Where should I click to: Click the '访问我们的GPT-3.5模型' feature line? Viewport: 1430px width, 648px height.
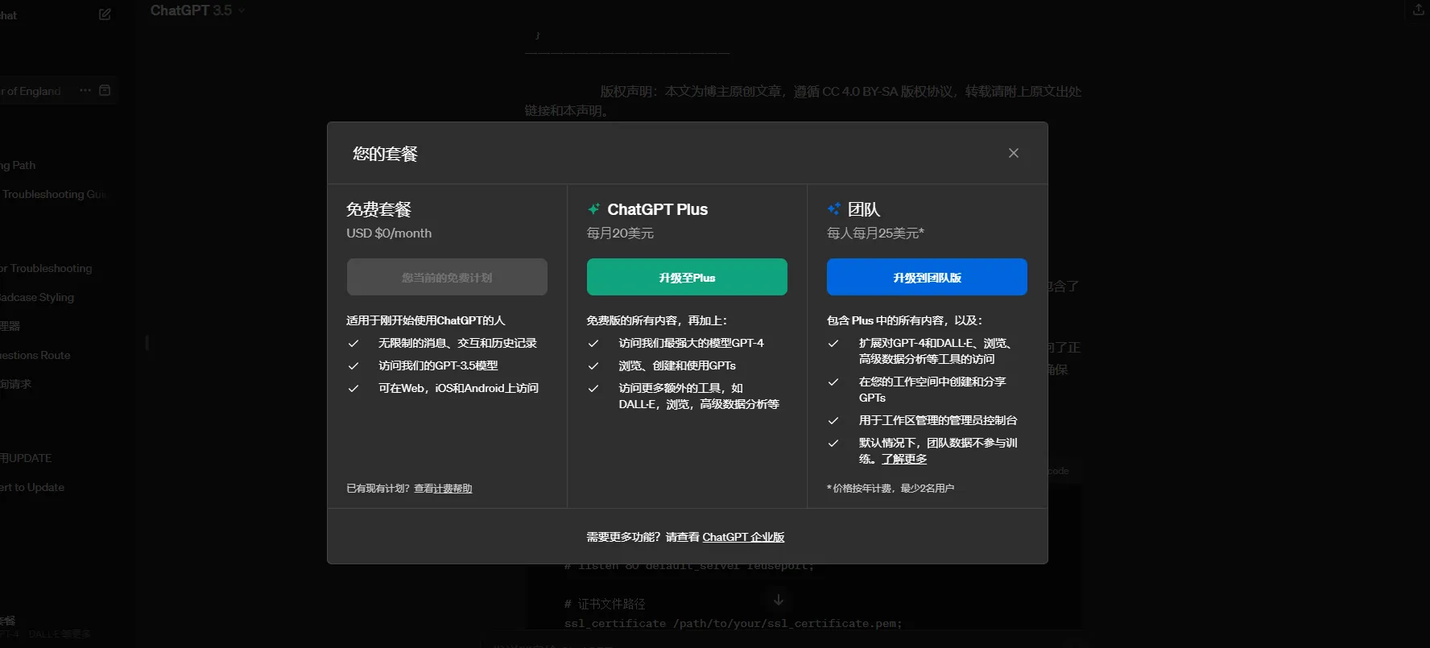(x=438, y=365)
